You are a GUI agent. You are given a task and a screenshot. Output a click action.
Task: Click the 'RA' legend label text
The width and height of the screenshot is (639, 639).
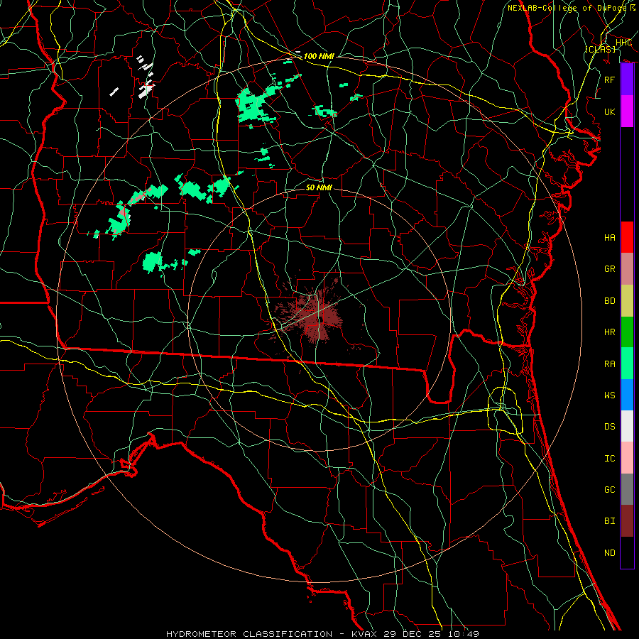[609, 364]
